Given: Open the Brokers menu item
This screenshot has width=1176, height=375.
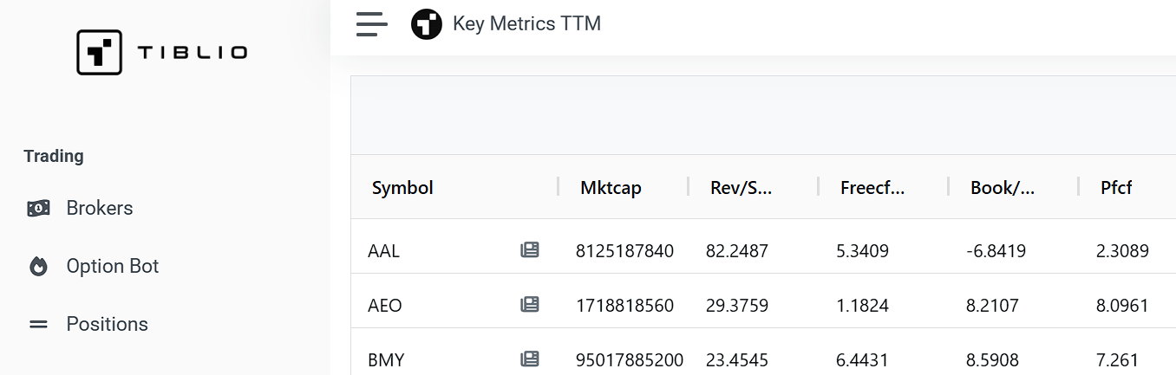Looking at the screenshot, I should (100, 209).
